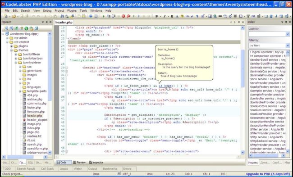Click the binoculars Find icon
This screenshot has width=293, height=177.
pos(62,16)
